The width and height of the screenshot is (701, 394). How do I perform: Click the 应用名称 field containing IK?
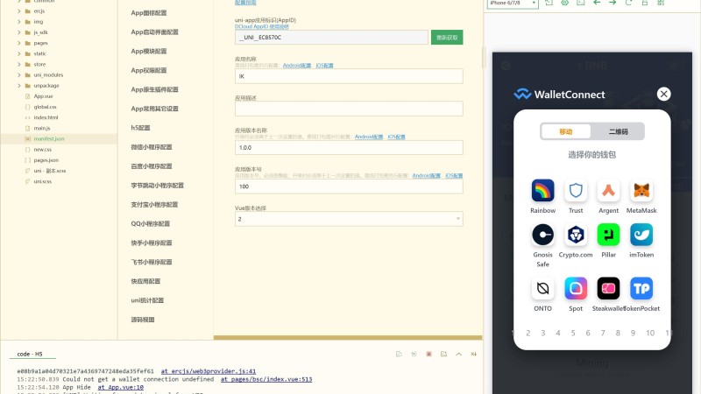pyautogui.click(x=349, y=76)
